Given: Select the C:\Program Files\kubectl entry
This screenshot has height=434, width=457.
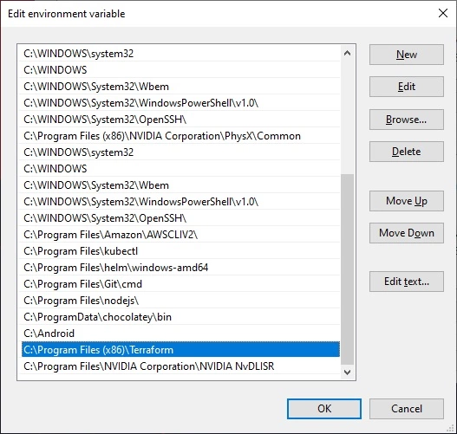Looking at the screenshot, I should tap(180, 251).
